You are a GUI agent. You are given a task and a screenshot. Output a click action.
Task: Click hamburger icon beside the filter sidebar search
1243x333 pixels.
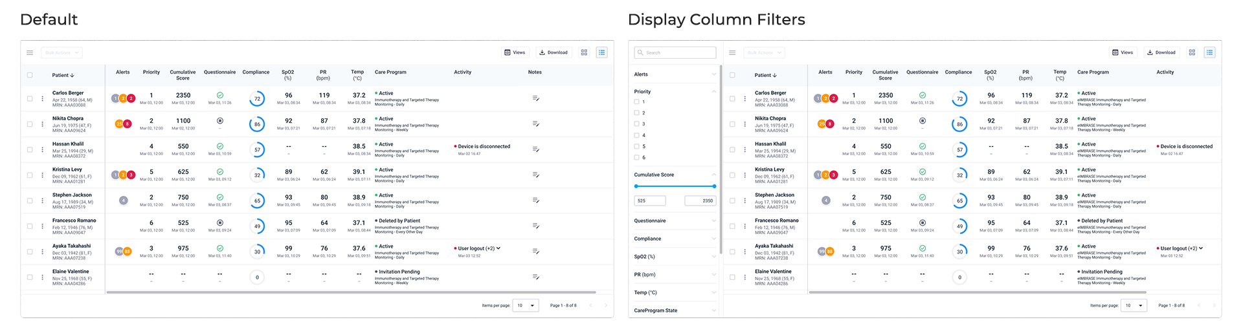tap(732, 52)
